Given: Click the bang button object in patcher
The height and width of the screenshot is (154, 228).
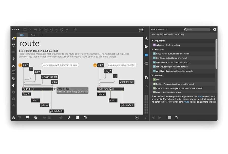Looking at the screenshot, I should click(115, 76).
